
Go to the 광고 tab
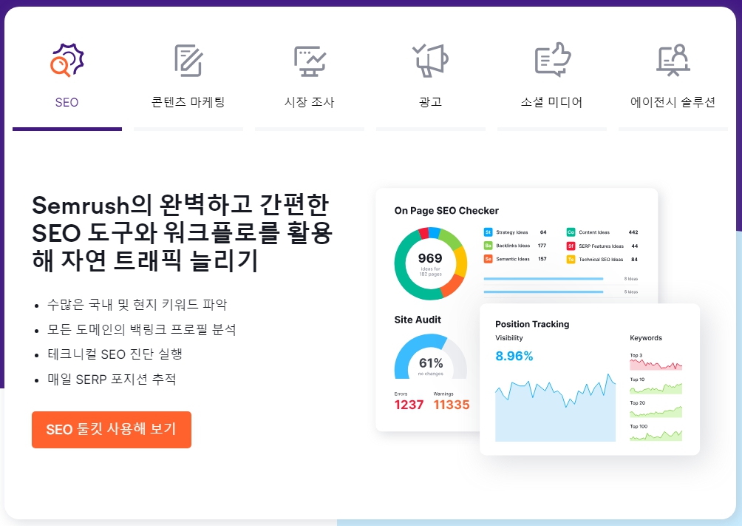(x=431, y=102)
